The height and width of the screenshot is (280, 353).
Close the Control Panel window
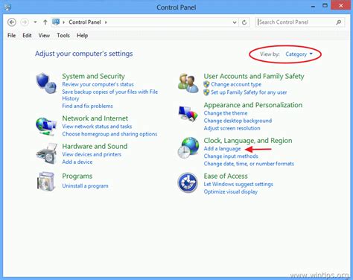341,5
